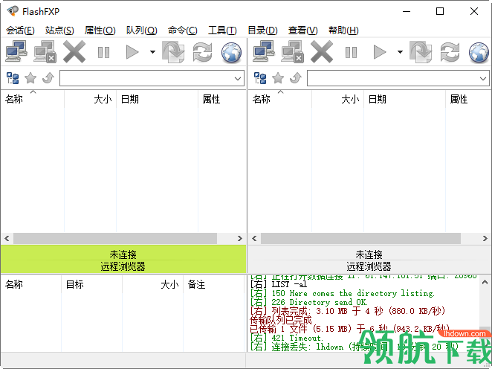Click the left pane Disconnect icon
The height and width of the screenshot is (369, 492).
point(45,52)
